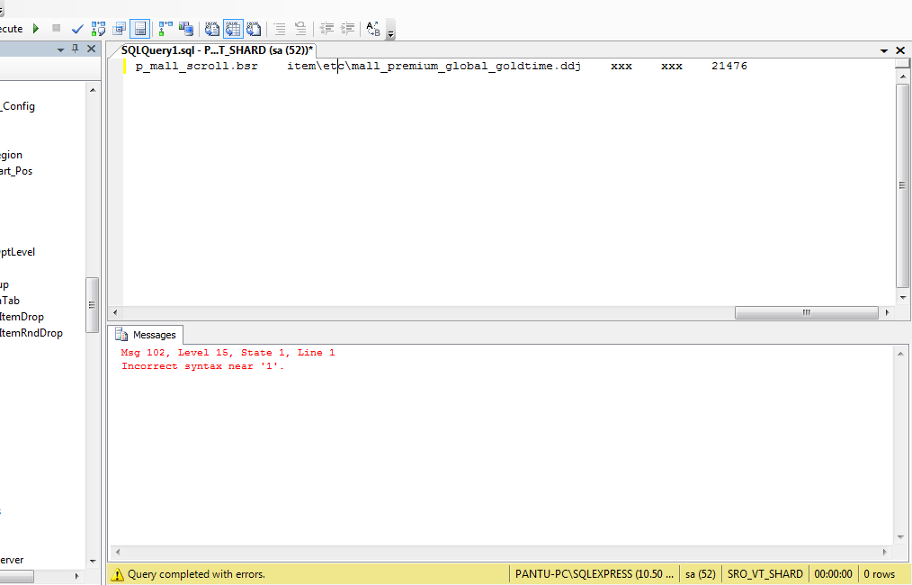Select Results to Text icon

(211, 29)
